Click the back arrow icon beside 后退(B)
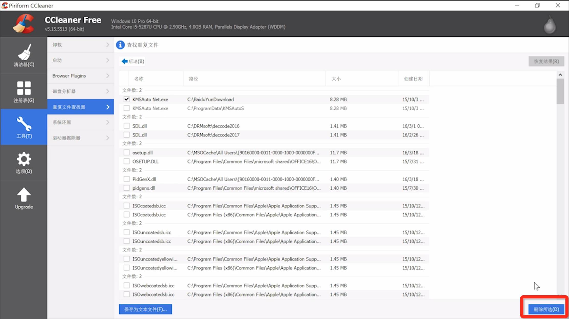 124,61
